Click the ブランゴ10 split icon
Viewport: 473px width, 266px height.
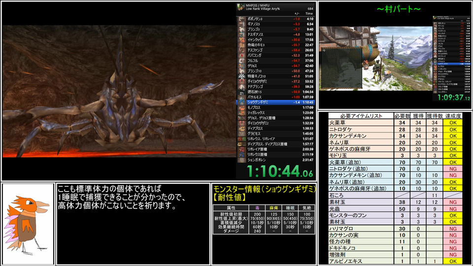click(x=242, y=71)
